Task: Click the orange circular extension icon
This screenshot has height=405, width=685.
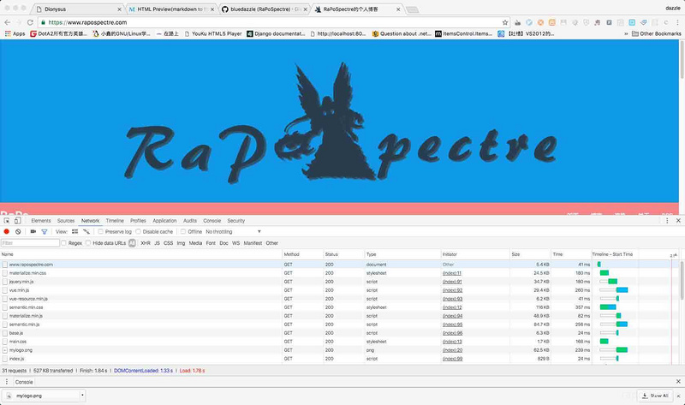Action: (x=541, y=22)
